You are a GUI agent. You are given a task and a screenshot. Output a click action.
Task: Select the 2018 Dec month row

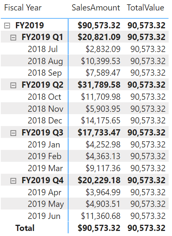pyautogui.click(x=84, y=121)
